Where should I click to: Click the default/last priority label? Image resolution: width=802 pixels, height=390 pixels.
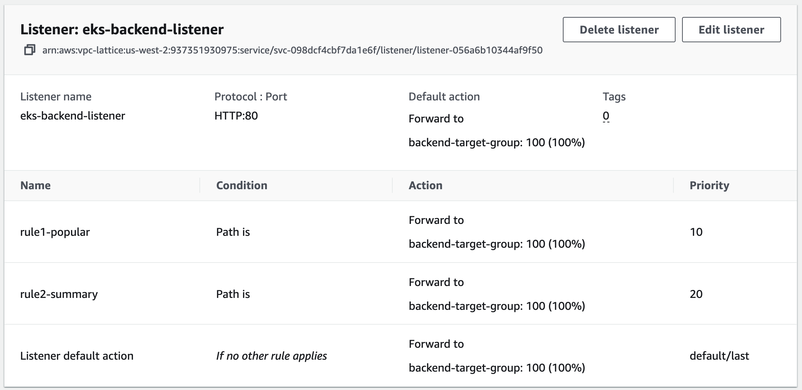719,356
